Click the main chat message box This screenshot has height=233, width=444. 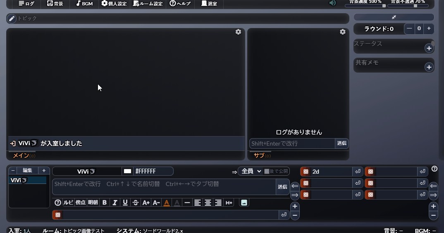pos(164,187)
